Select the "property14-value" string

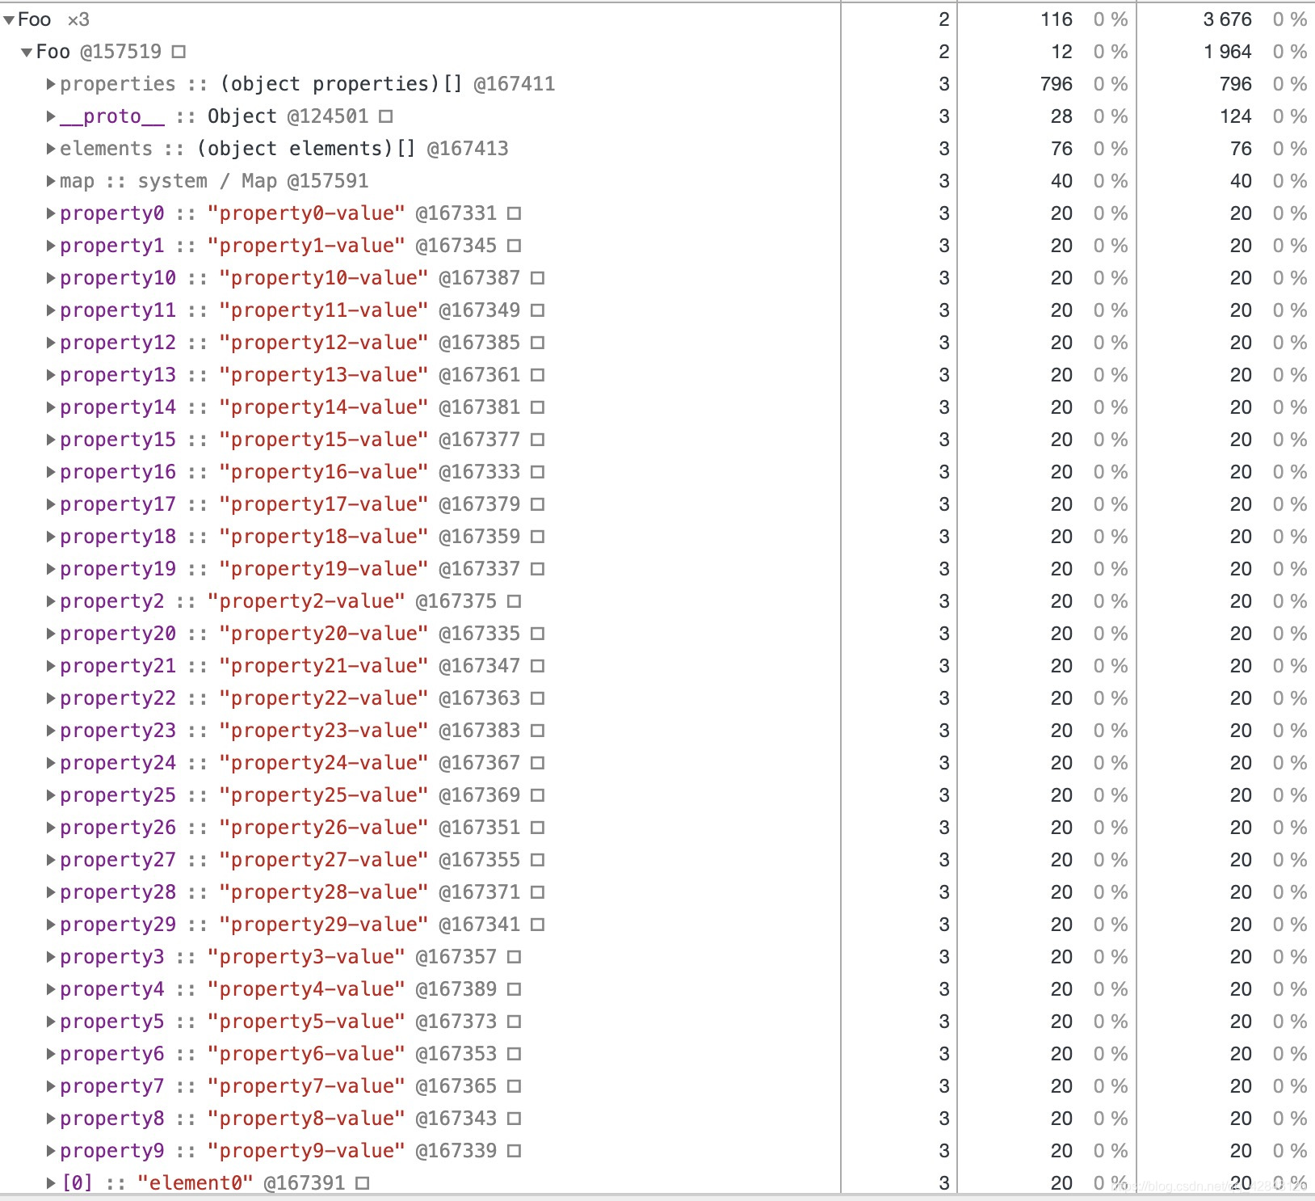pos(324,407)
